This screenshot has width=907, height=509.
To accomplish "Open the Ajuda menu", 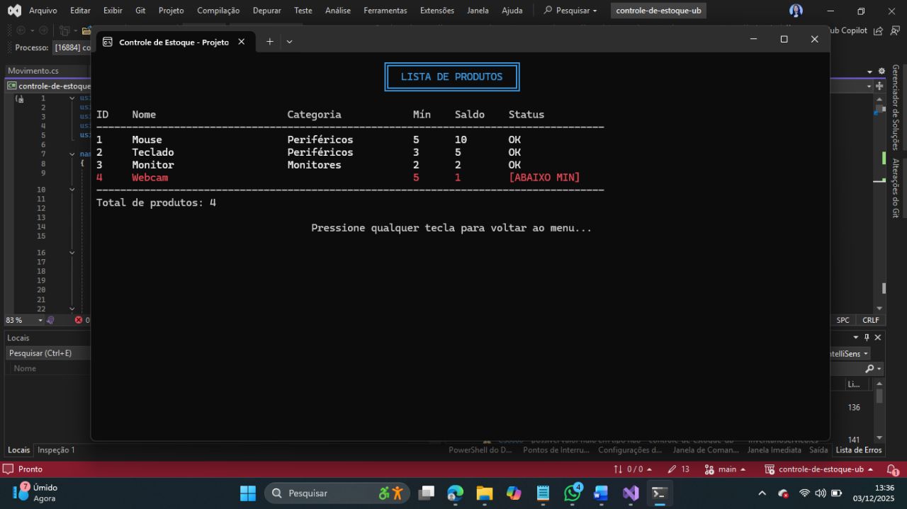I will 512,11.
